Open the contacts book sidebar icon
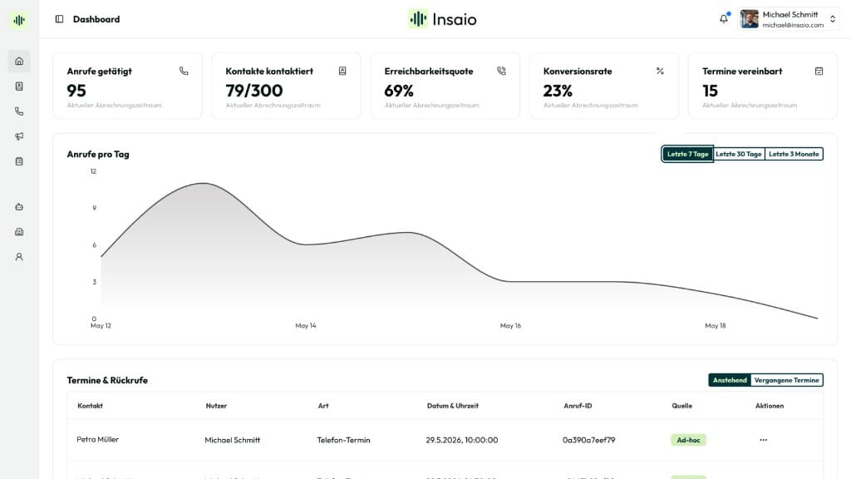This screenshot has width=851, height=479. click(19, 86)
